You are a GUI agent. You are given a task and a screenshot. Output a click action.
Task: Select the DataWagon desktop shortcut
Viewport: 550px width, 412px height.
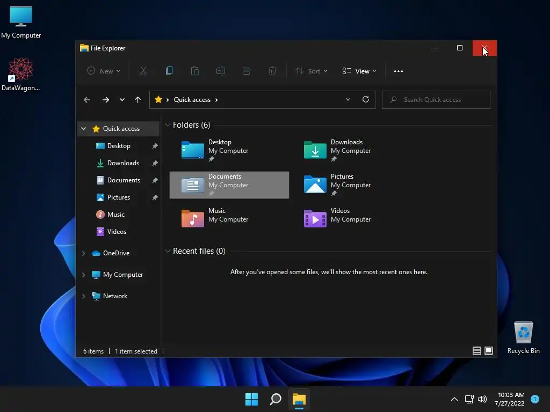[21, 75]
